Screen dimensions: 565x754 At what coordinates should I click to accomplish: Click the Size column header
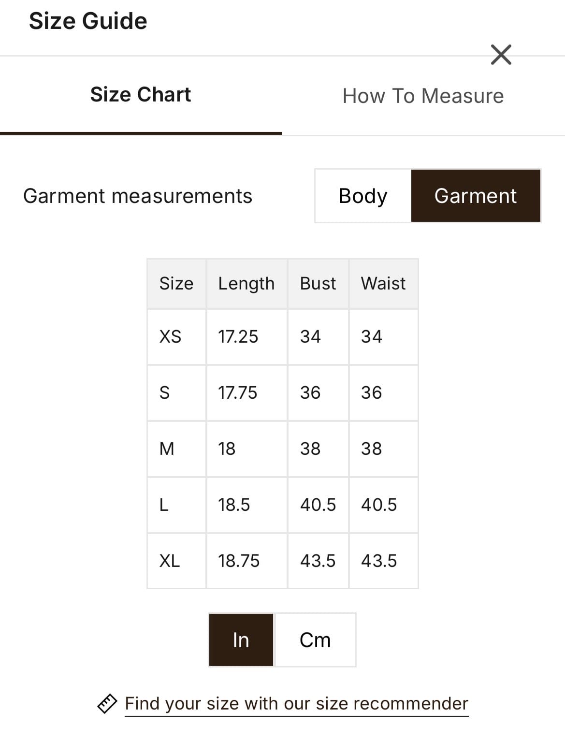click(176, 283)
